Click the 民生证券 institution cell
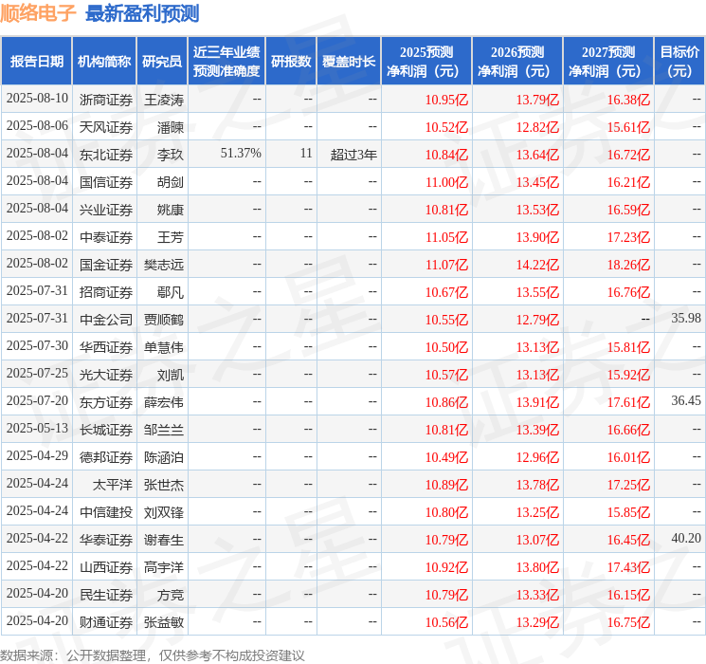The image size is (706, 664). [x=106, y=595]
